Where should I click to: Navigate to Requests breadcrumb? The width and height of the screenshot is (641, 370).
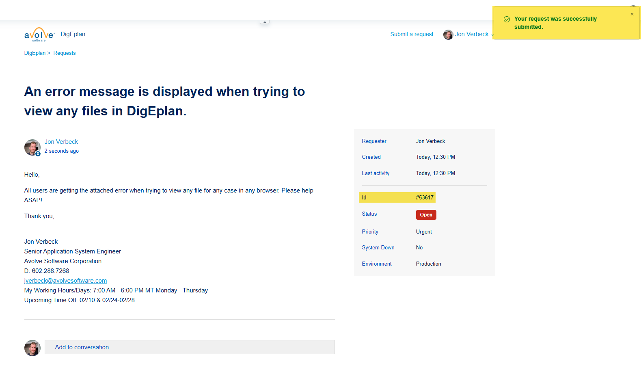pyautogui.click(x=65, y=53)
